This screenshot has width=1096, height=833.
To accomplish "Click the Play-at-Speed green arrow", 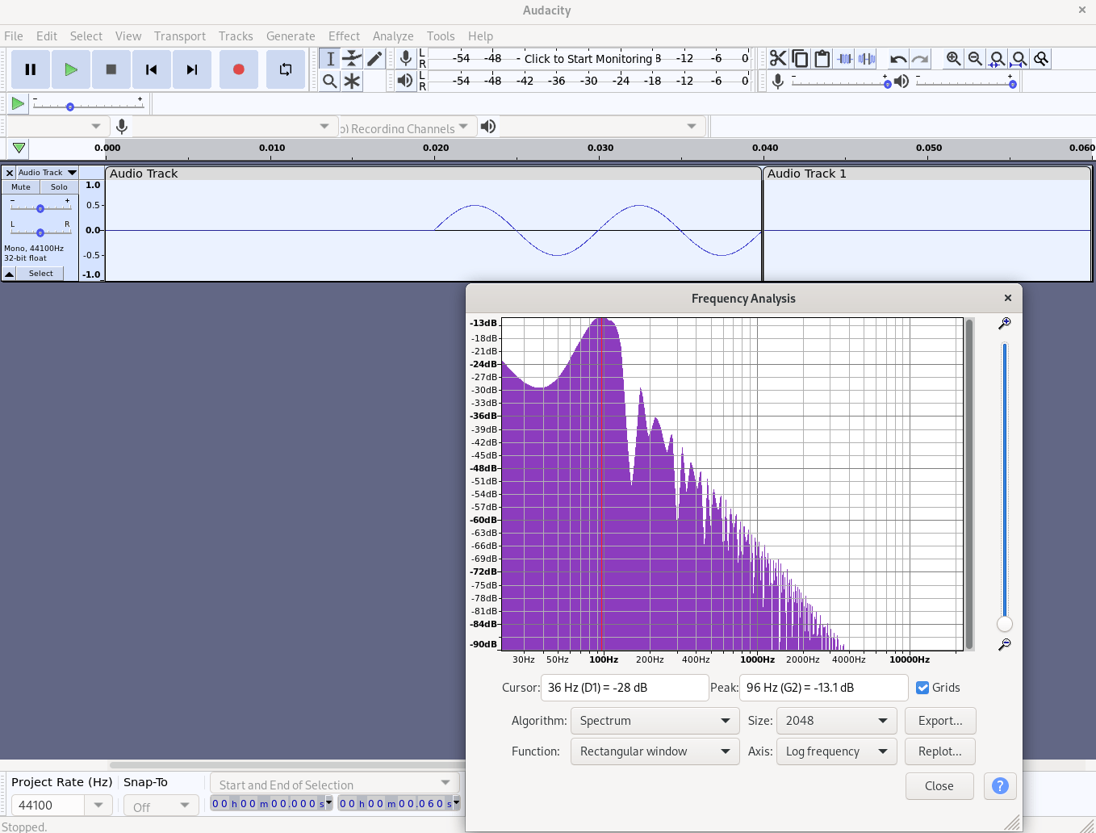I will click(x=18, y=103).
